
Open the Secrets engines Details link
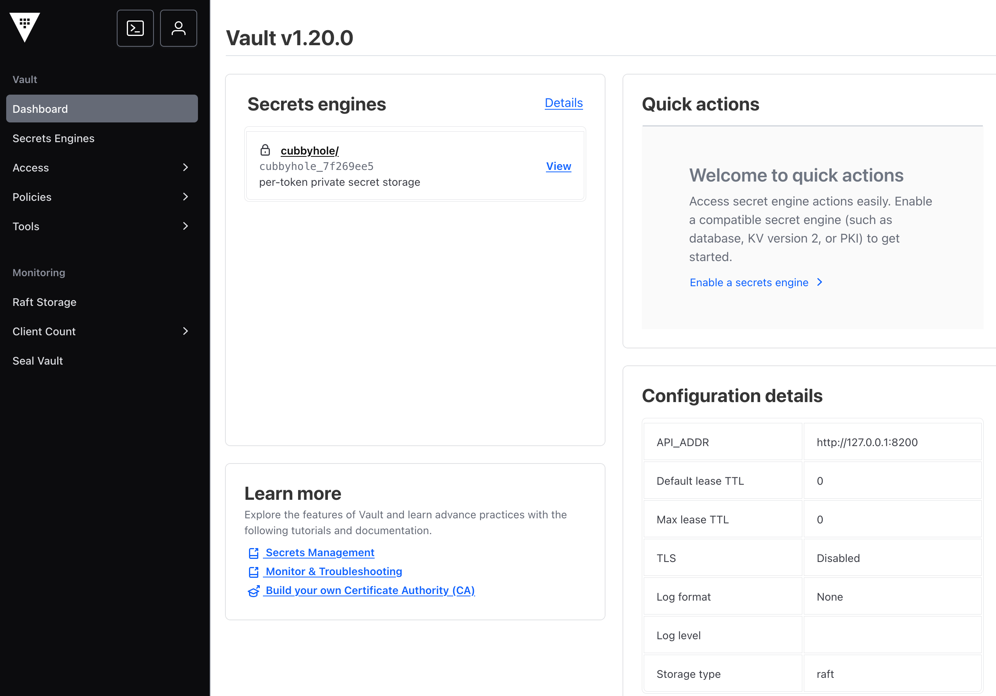point(563,103)
